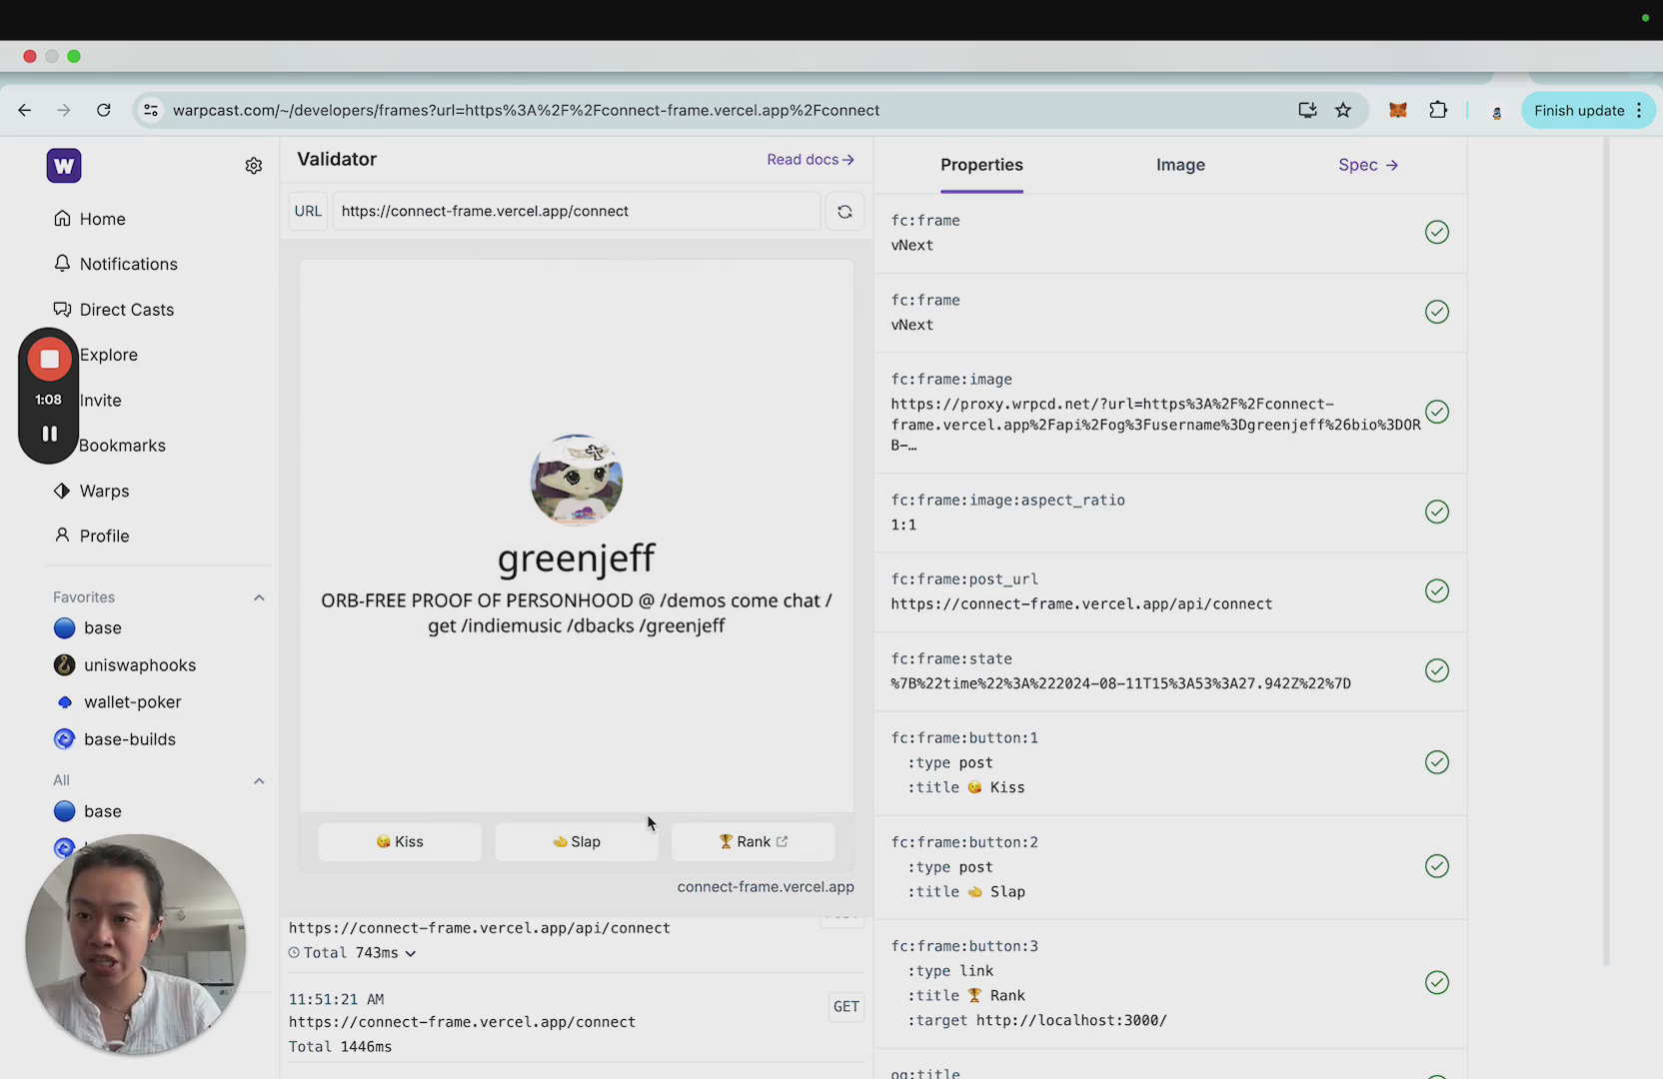Click checkmark for first fc:frame vNext

point(1437,232)
